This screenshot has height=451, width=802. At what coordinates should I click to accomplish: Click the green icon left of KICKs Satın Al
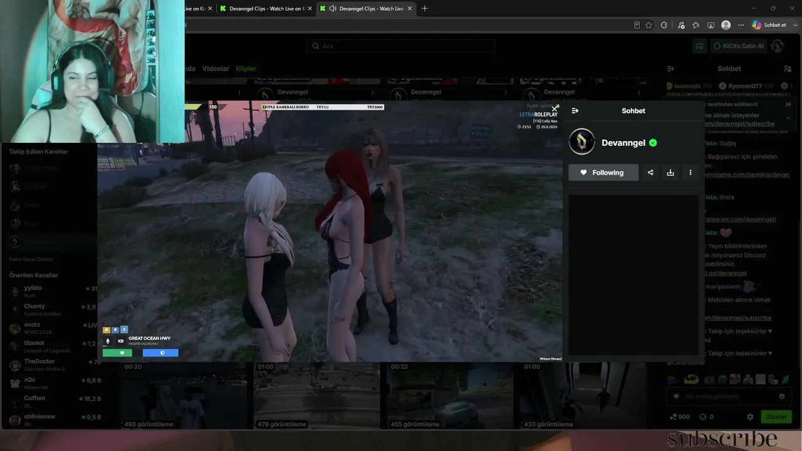700,46
